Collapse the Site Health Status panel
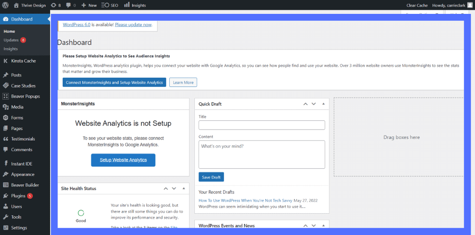 tap(184, 188)
